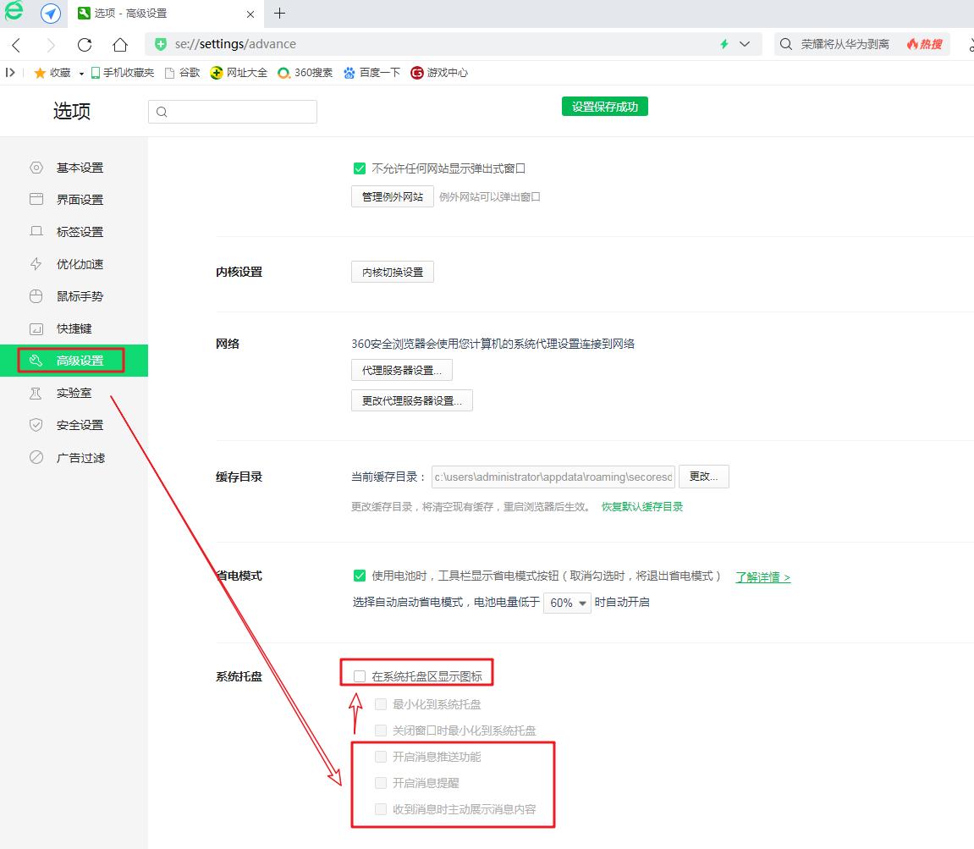
Task: Enable 在系统托盘区显示图标
Action: pos(360,672)
